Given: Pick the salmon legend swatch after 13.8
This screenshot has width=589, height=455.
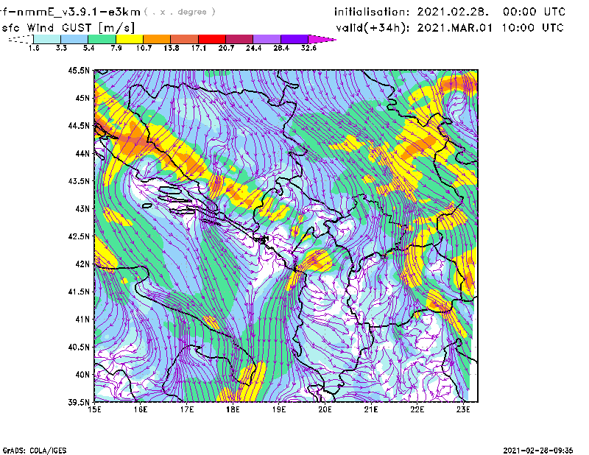Looking at the screenshot, I should 185,39.
